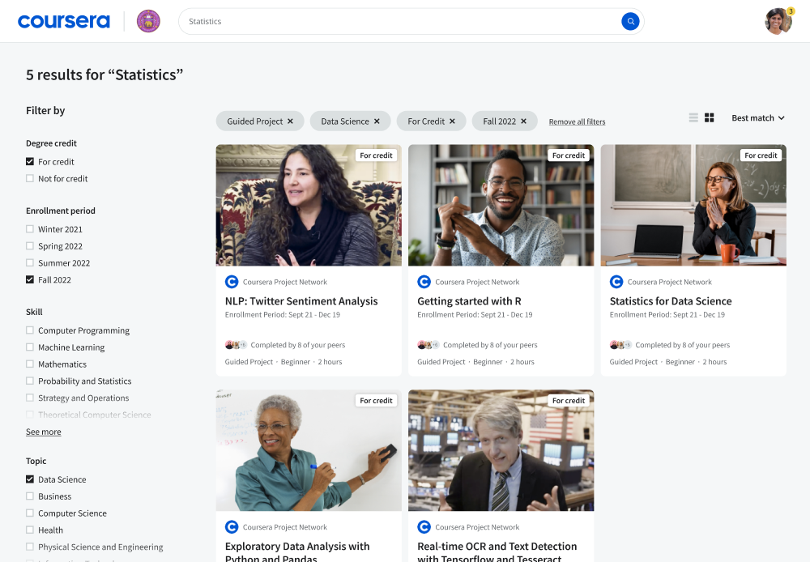Check the Spring 2022 enrollment period

point(30,246)
